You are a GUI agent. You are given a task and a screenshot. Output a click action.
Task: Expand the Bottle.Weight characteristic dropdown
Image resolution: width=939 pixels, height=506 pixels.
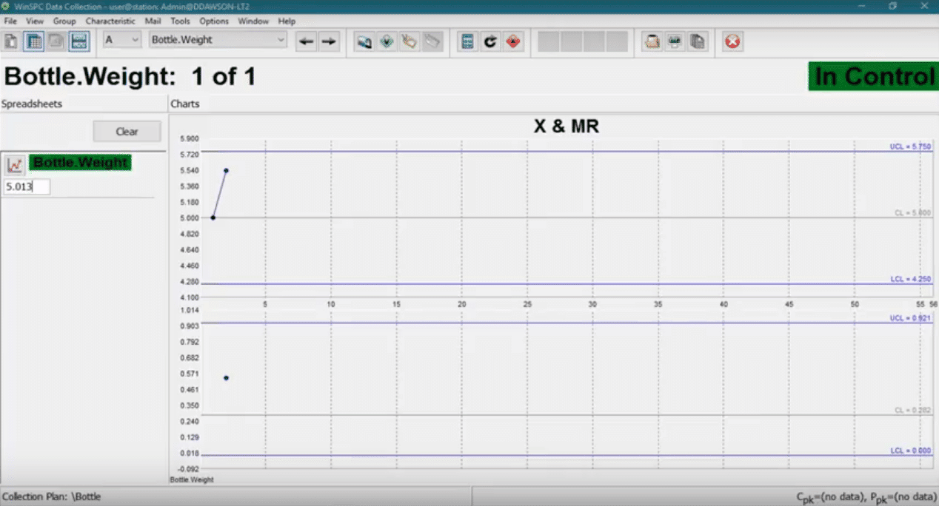click(218, 40)
